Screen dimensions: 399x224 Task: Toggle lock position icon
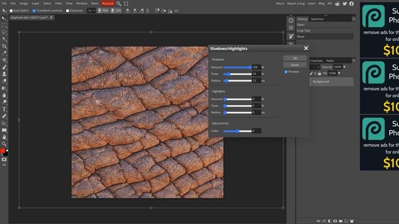[315, 73]
